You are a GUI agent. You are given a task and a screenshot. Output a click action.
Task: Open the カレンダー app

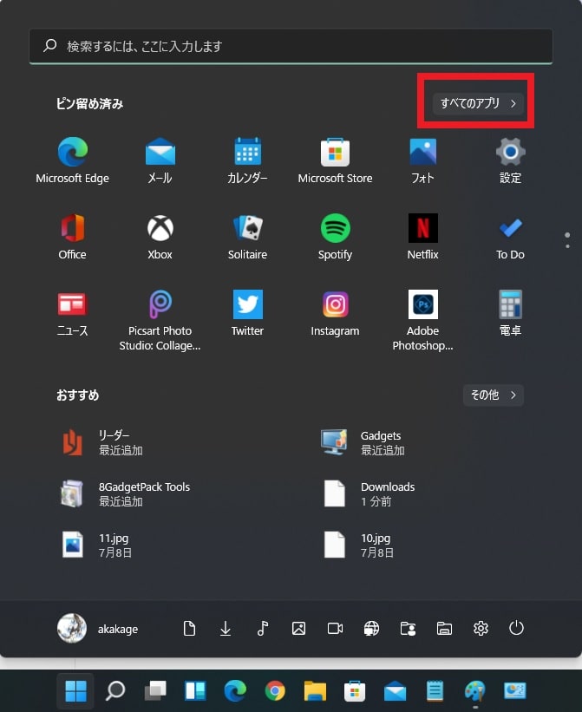click(x=247, y=160)
